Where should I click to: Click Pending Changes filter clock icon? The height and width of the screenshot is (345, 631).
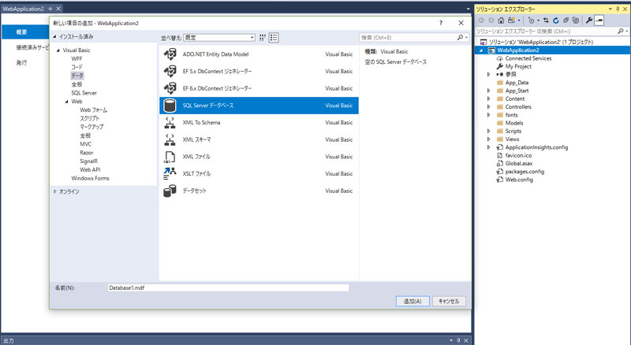click(531, 20)
